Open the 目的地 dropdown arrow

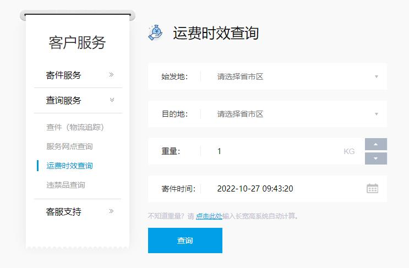(376, 114)
